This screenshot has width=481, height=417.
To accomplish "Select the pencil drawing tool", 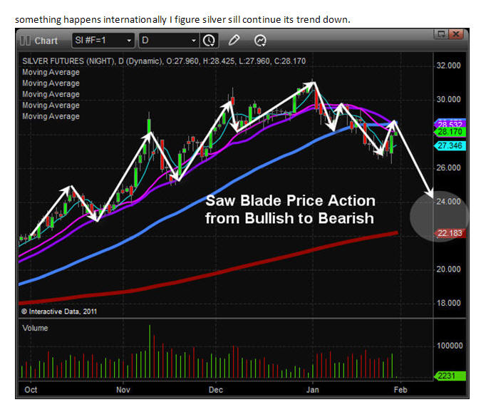I will (234, 41).
